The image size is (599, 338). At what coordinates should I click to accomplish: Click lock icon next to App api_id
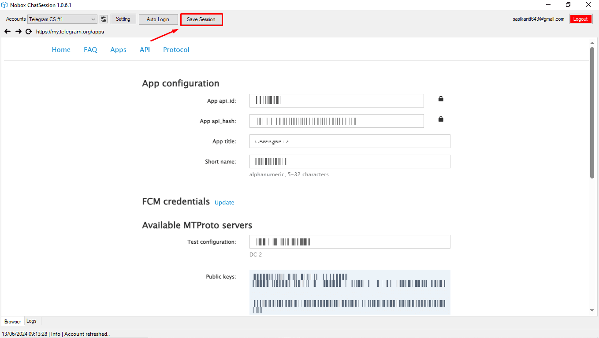(441, 99)
